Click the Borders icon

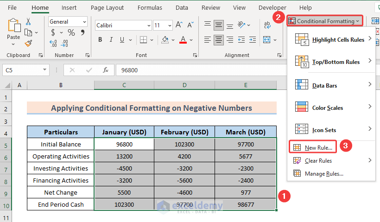pos(143,40)
